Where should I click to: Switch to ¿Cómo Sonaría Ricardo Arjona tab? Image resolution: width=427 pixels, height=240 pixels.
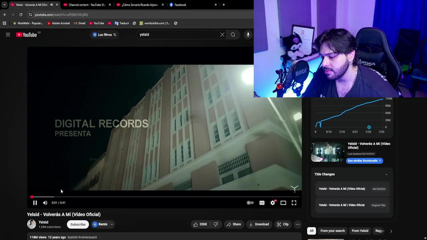pyautogui.click(x=139, y=5)
